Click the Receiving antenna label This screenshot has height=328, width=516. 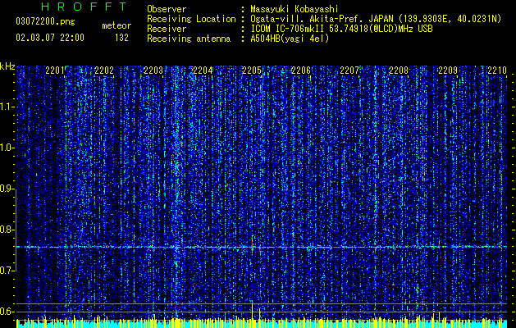click(x=189, y=39)
